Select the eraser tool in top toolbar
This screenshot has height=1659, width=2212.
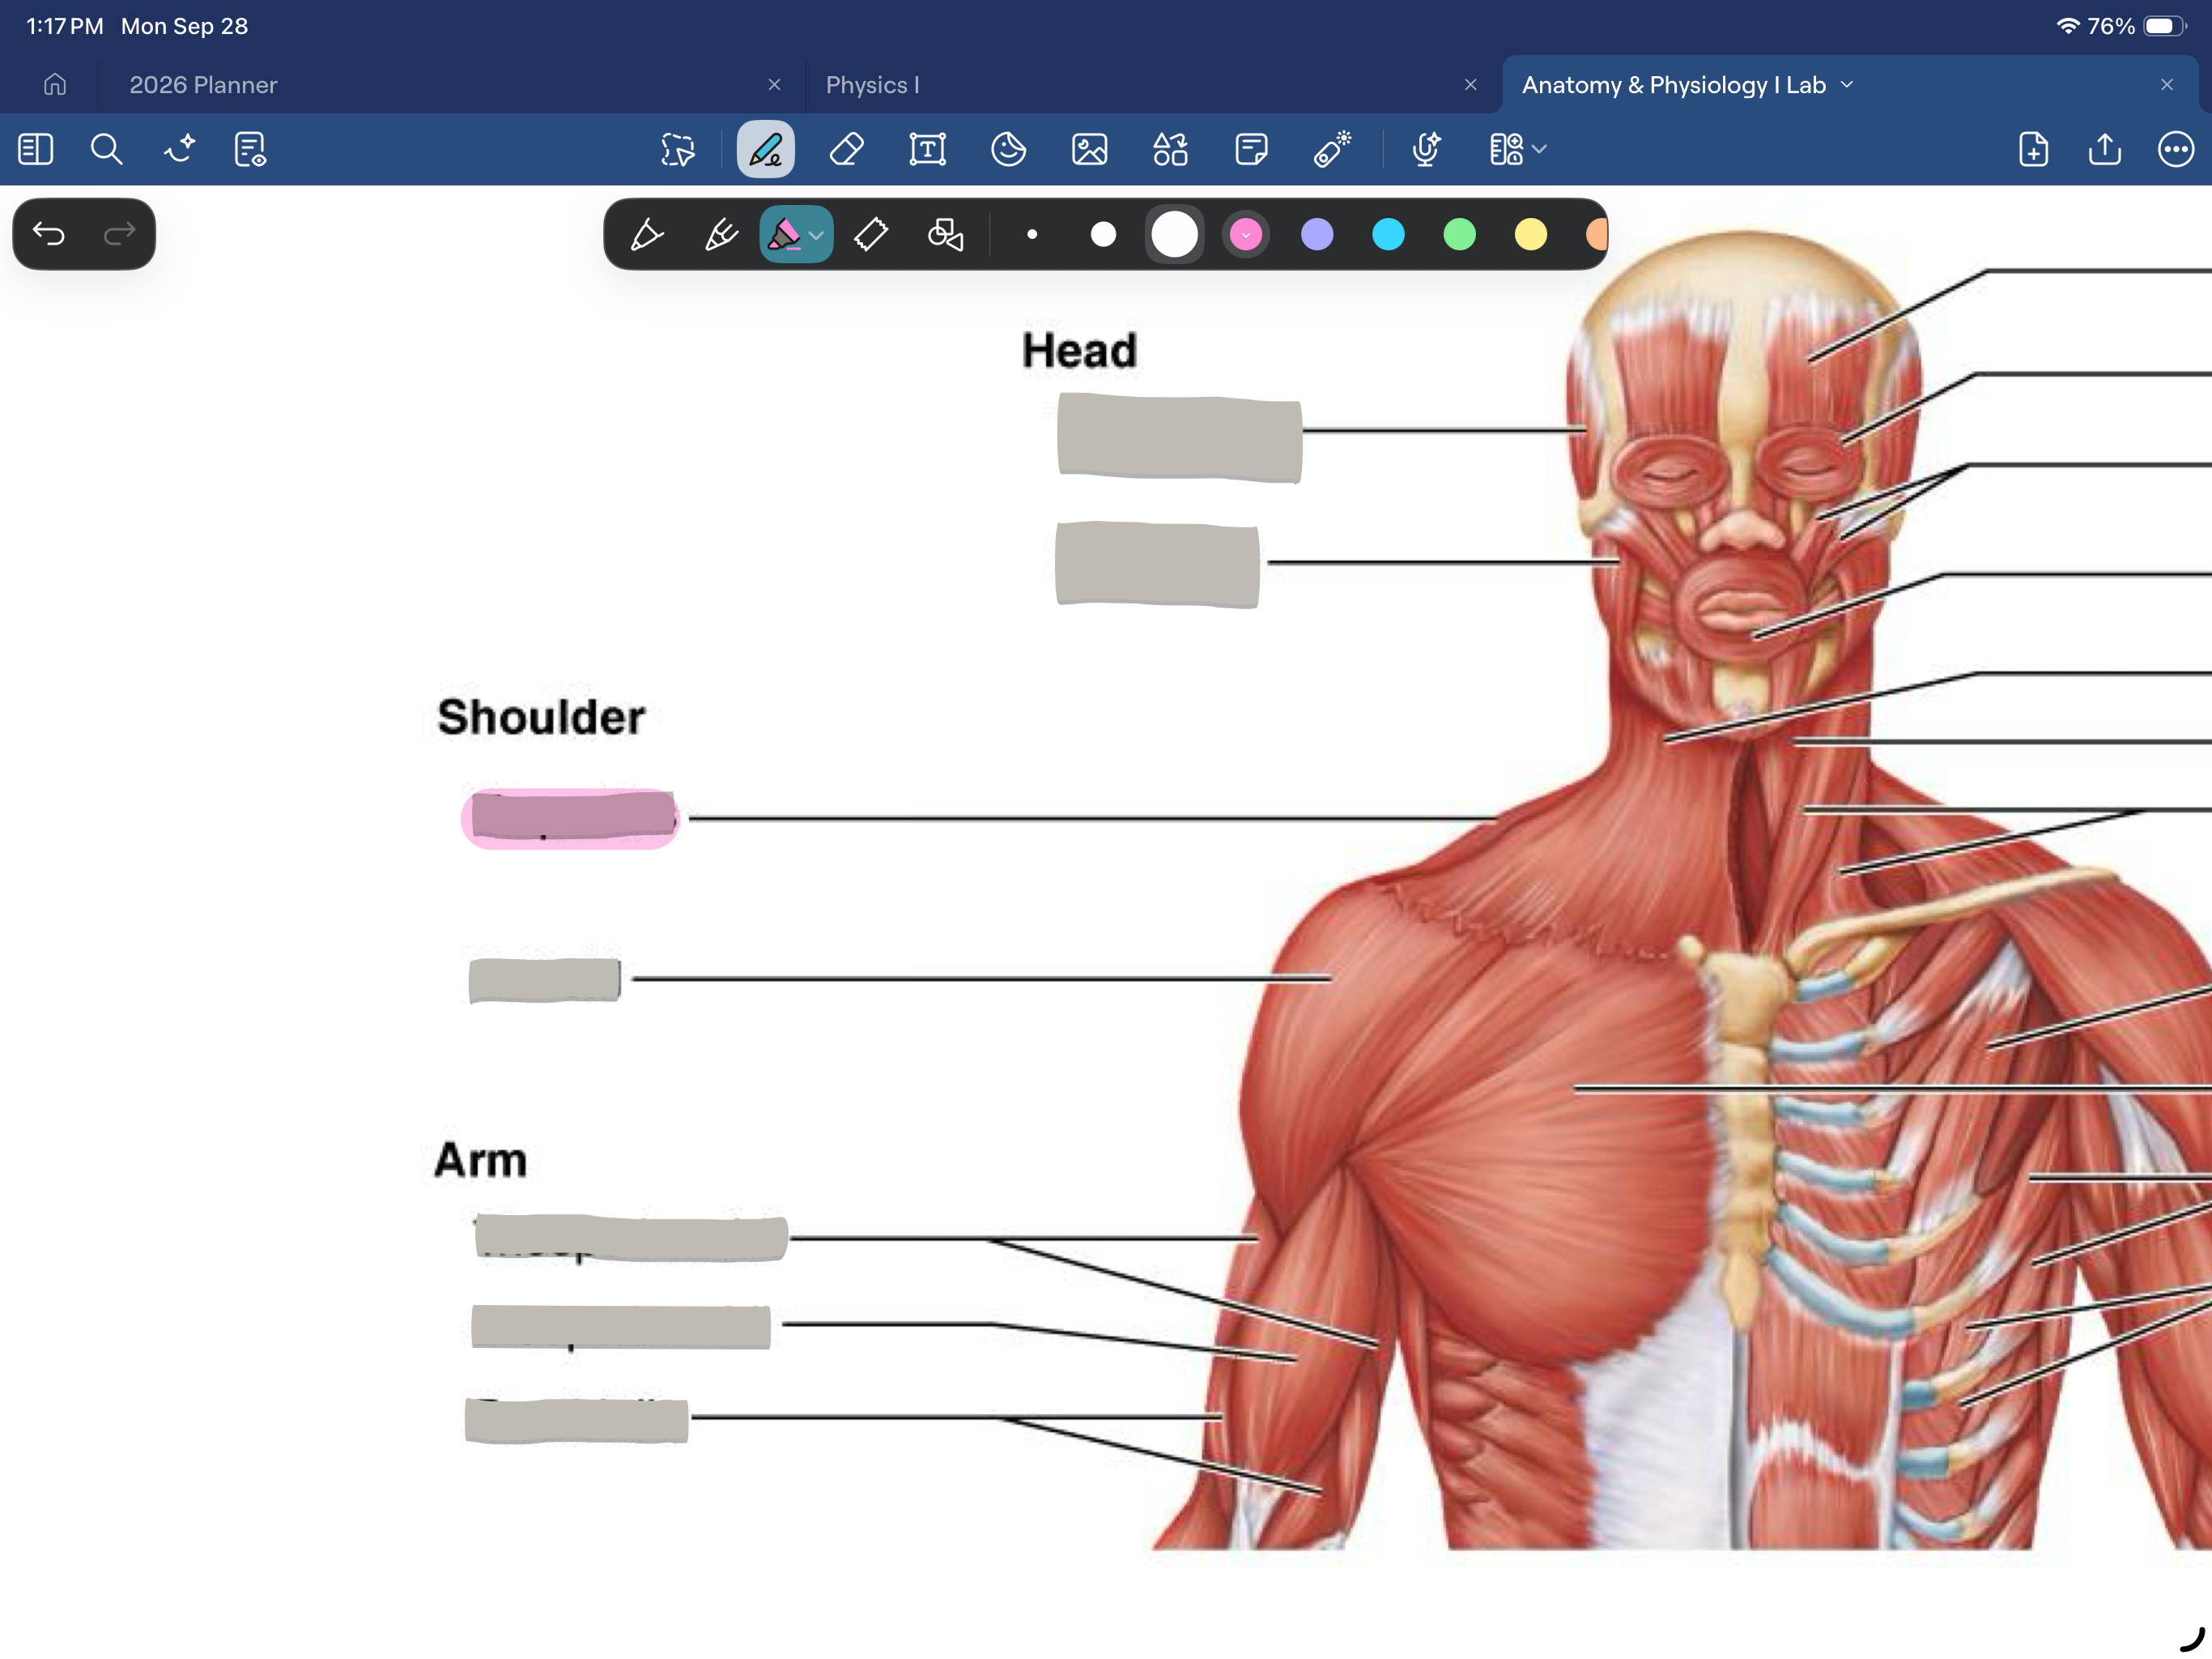tap(847, 149)
